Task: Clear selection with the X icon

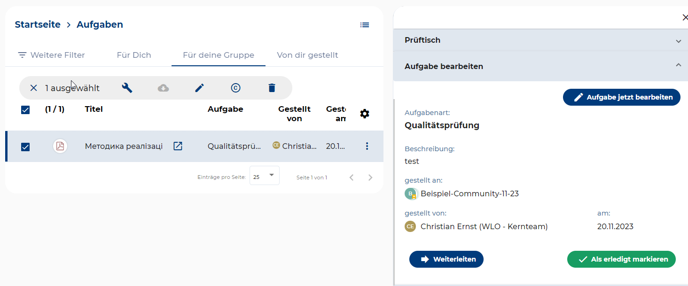Action: pyautogui.click(x=33, y=88)
